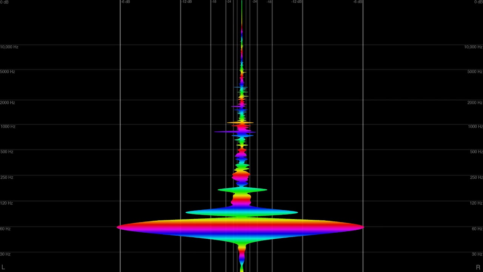The height and width of the screenshot is (272, 483).
Task: Click the 30 Hz label on R side
Action: pyautogui.click(x=477, y=254)
